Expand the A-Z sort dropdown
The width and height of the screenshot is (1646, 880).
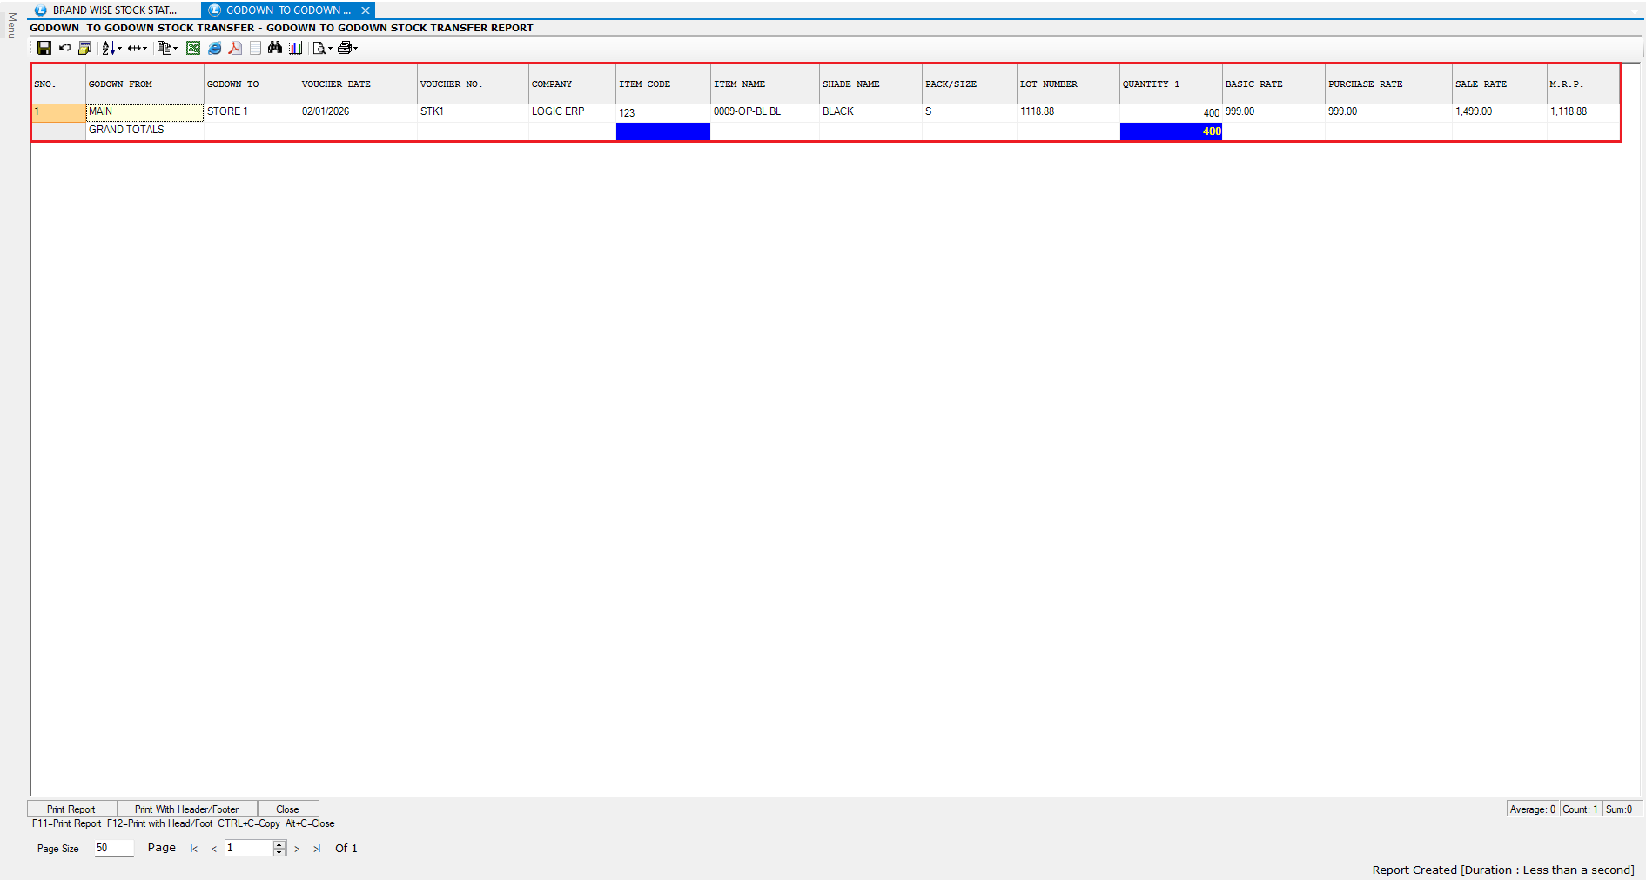point(119,49)
